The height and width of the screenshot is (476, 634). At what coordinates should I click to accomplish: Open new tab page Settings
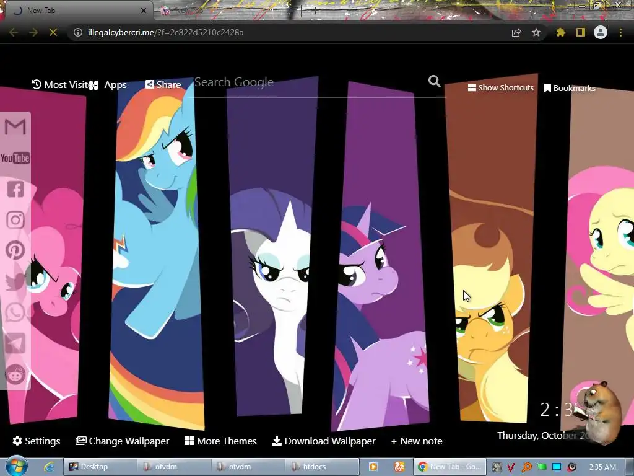37,441
